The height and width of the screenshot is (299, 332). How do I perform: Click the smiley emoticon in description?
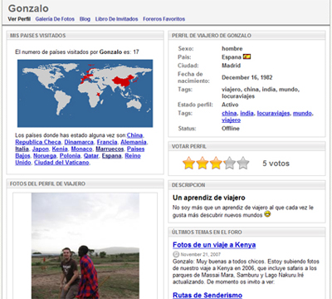[x=267, y=214]
